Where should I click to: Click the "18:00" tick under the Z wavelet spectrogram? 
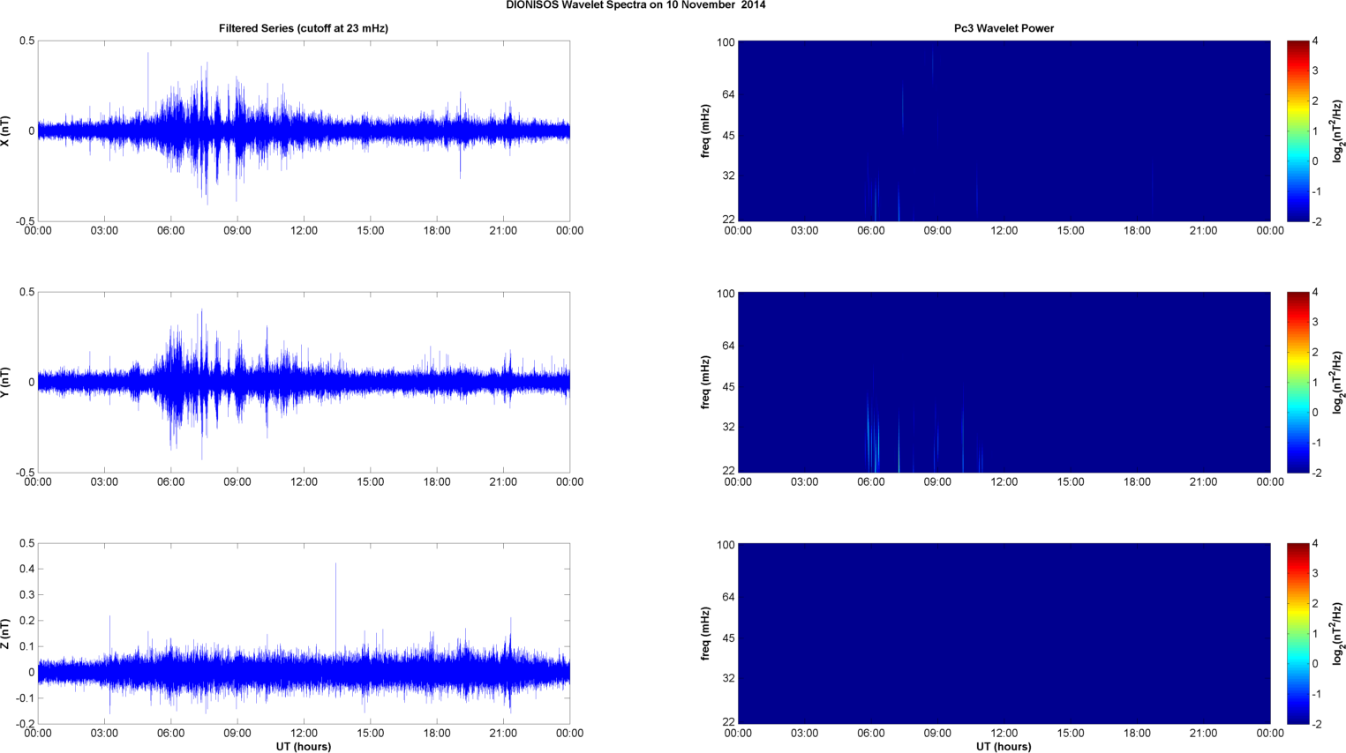click(1137, 734)
